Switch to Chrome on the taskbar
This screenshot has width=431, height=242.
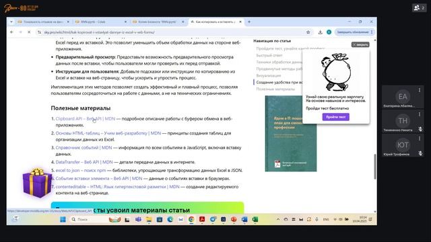coord(191,219)
